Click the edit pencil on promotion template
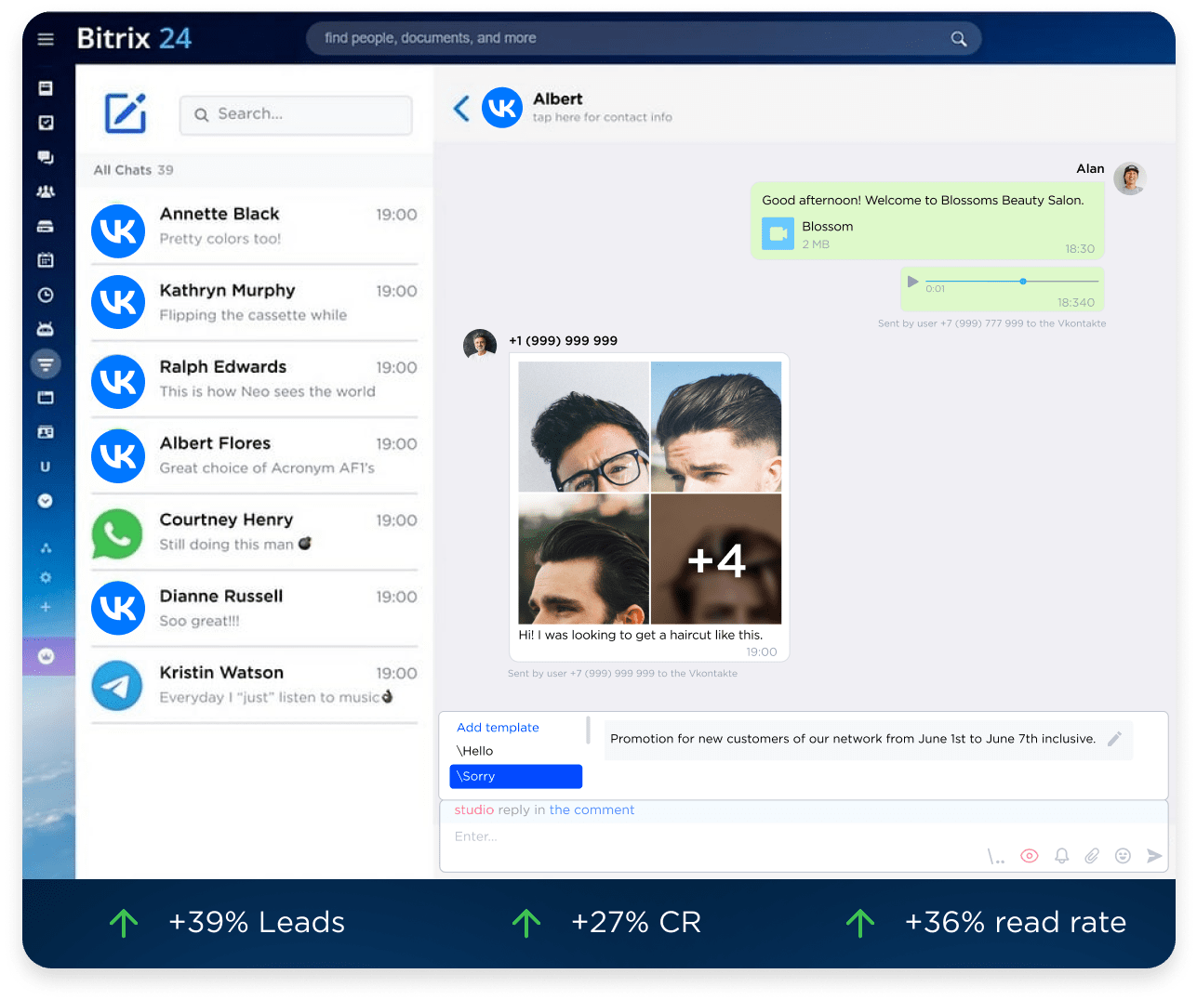The height and width of the screenshot is (1000, 1197). click(x=1114, y=739)
